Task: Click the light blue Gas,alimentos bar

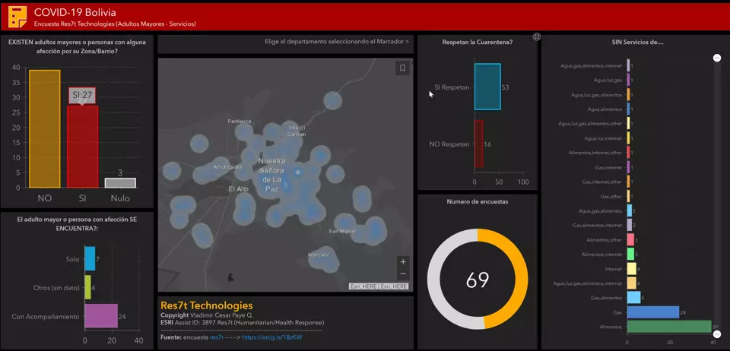Action: pos(633,298)
